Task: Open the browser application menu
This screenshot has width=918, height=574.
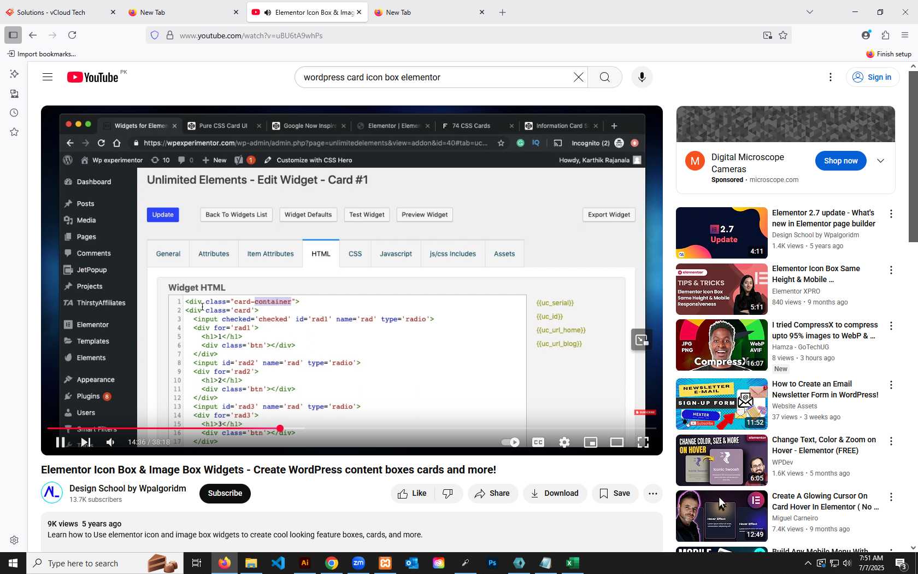Action: (905, 35)
